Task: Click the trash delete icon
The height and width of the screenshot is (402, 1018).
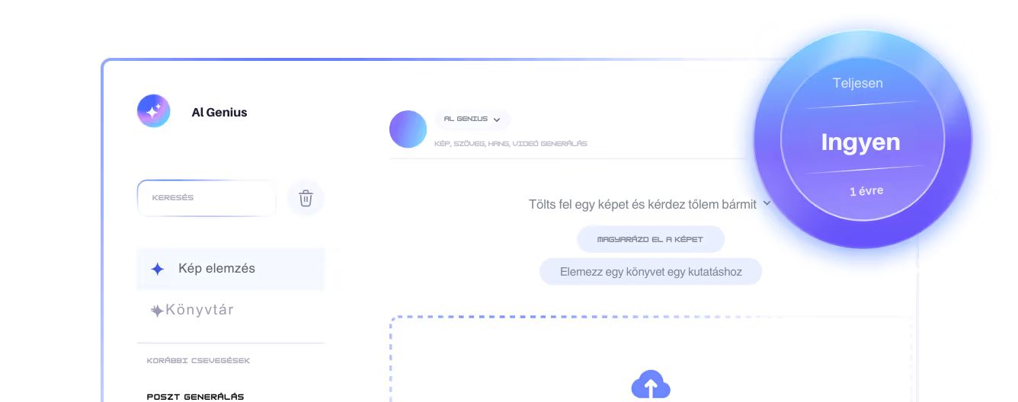Action: pyautogui.click(x=306, y=198)
